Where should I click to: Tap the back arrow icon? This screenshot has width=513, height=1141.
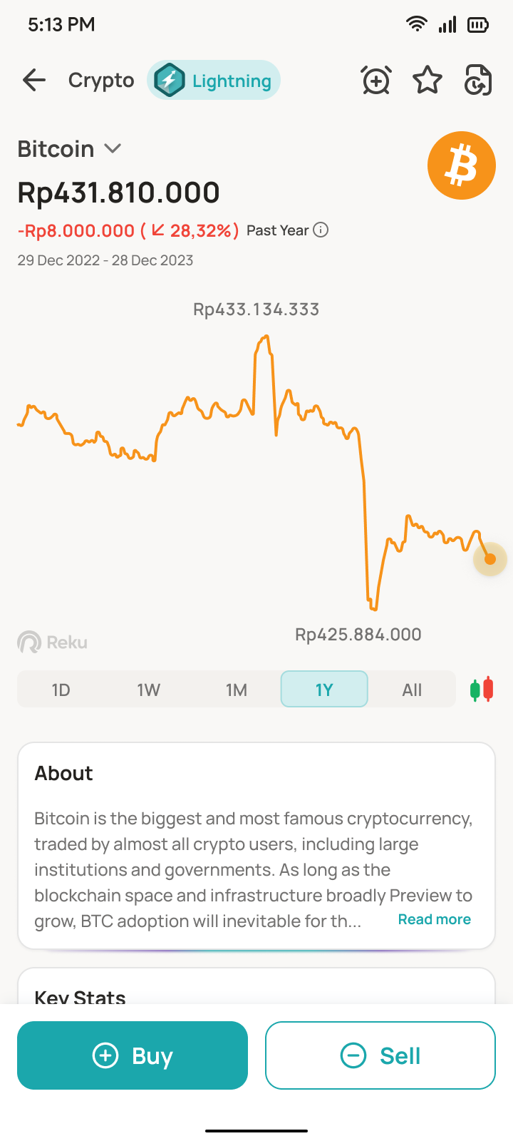click(x=33, y=81)
